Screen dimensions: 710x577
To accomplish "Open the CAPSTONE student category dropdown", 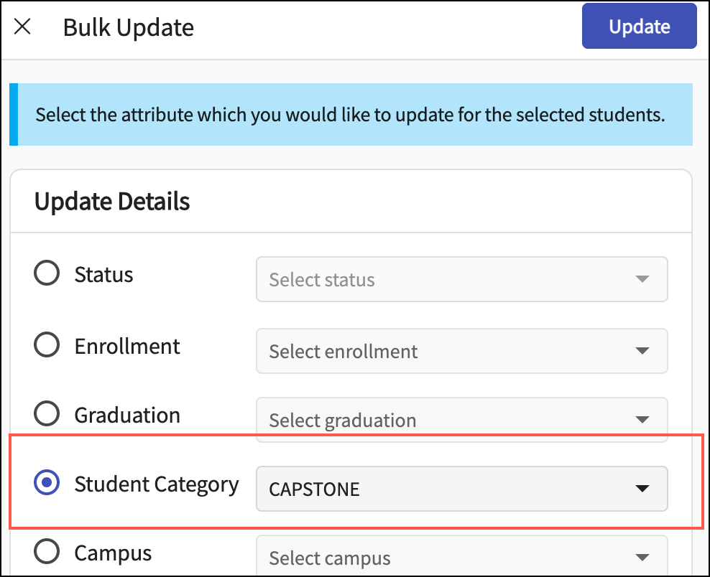I will 461,489.
